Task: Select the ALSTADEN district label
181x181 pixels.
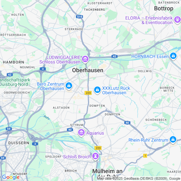Action: 61,108
